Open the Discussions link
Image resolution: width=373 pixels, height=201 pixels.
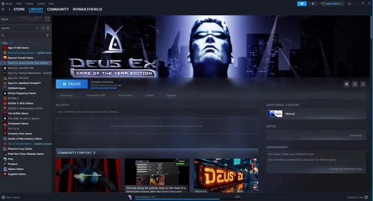pyautogui.click(x=125, y=95)
